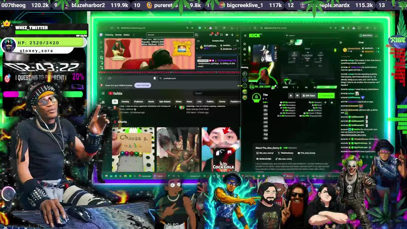Image resolution: width=407 pixels, height=229 pixels.
Task: Click Gift Subs button on Kick
Action: [309, 96]
